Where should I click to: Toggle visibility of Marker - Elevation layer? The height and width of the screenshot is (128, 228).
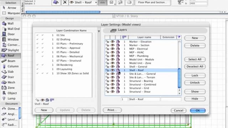click(x=113, y=42)
